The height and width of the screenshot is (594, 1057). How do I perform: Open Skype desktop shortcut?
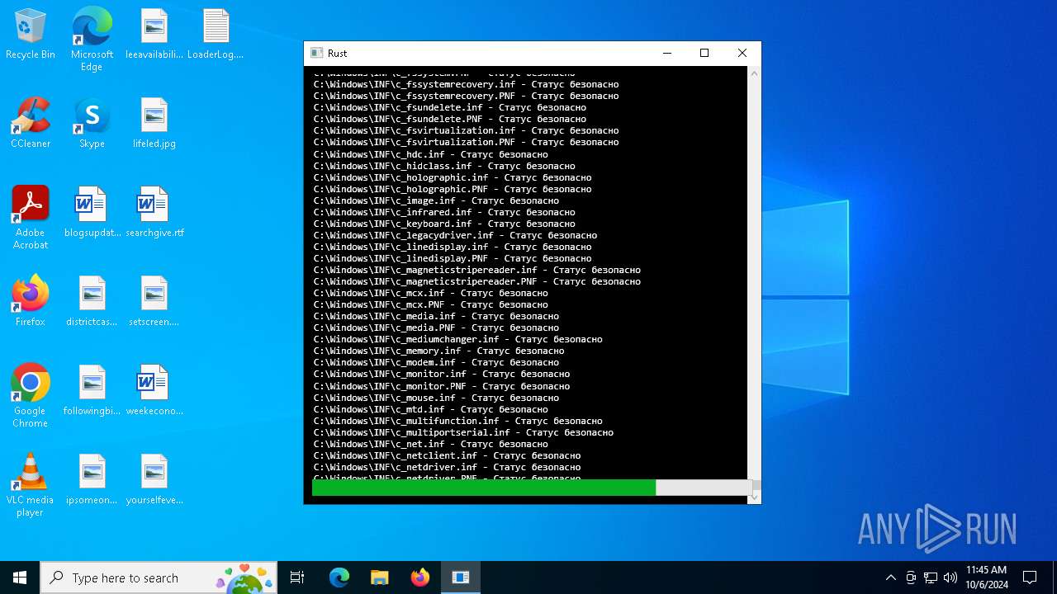pos(92,124)
